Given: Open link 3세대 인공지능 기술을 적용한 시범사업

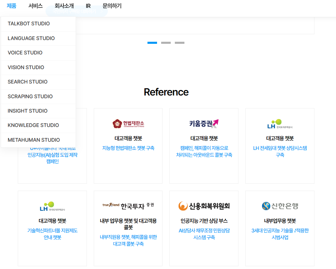Looking at the screenshot, I should pyautogui.click(x=280, y=234).
